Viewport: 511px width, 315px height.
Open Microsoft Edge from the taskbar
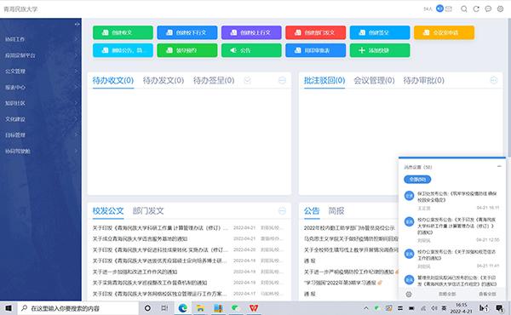coord(183,308)
